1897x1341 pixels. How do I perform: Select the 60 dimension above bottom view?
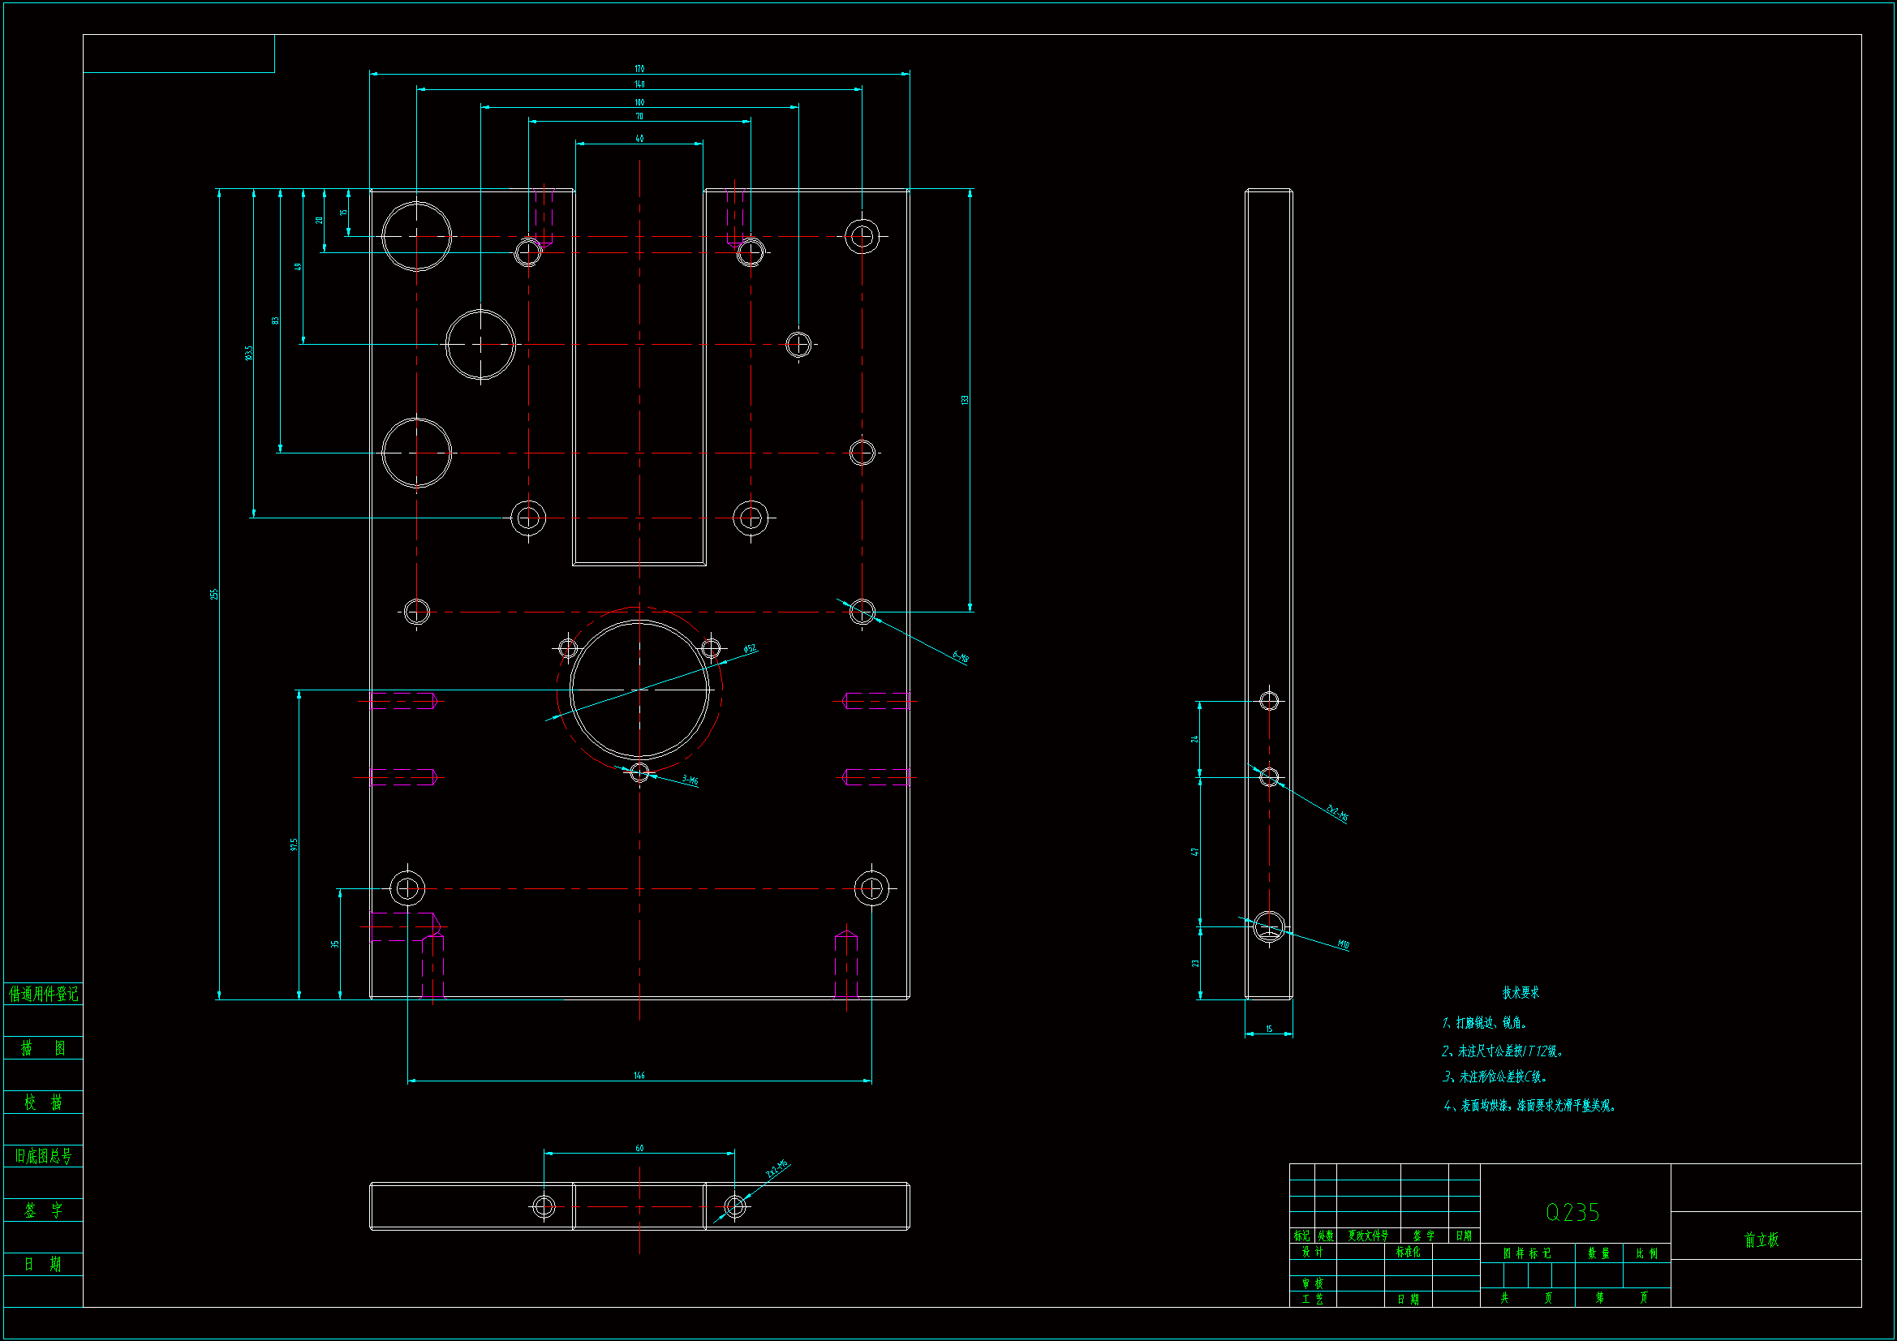coord(639,1148)
